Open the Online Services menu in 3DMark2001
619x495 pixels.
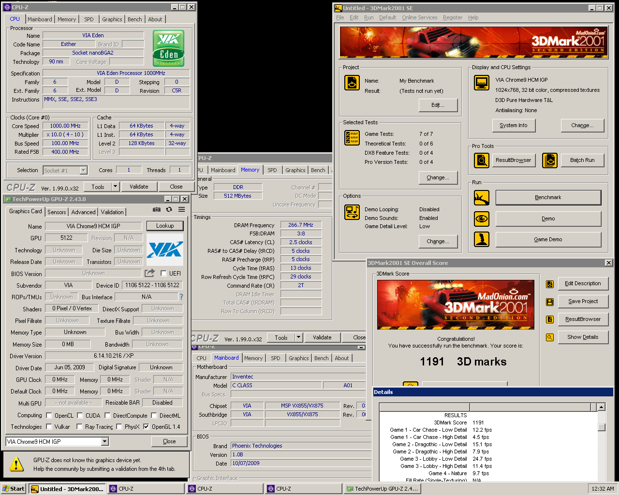(419, 17)
